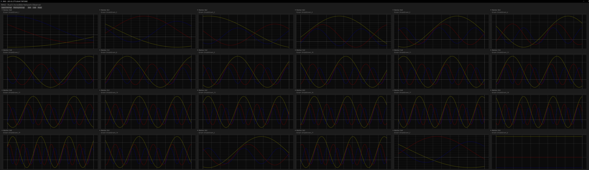Click the Load button
Viewport: 589px width, 170px height.
[34, 8]
